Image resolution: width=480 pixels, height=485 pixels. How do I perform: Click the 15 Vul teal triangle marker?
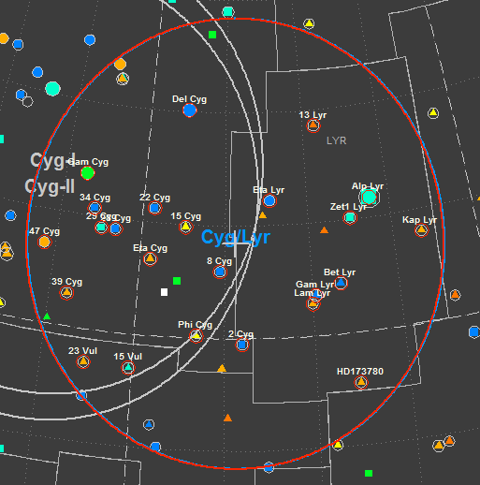(128, 368)
